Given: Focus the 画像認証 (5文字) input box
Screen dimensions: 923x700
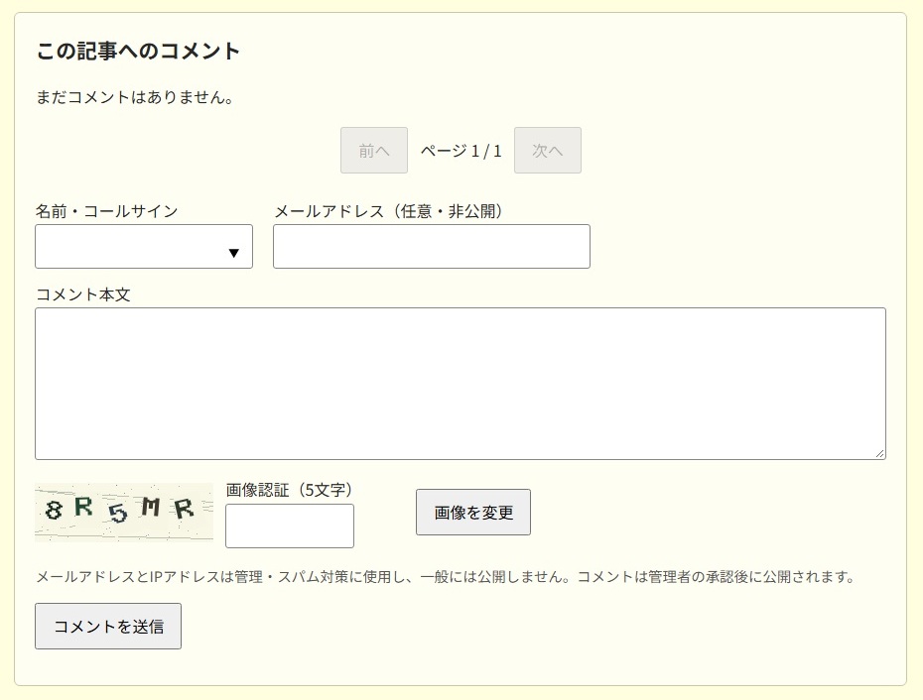Looking at the screenshot, I should 290,525.
